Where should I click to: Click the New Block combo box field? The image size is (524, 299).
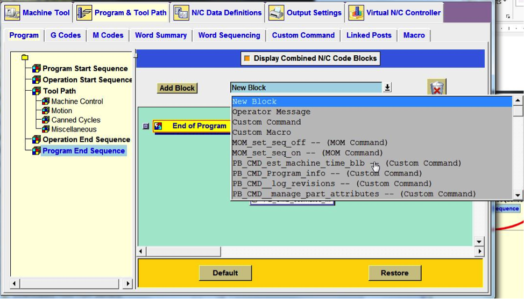point(306,87)
